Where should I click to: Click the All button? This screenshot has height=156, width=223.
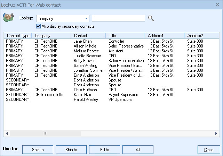pos(138,150)
